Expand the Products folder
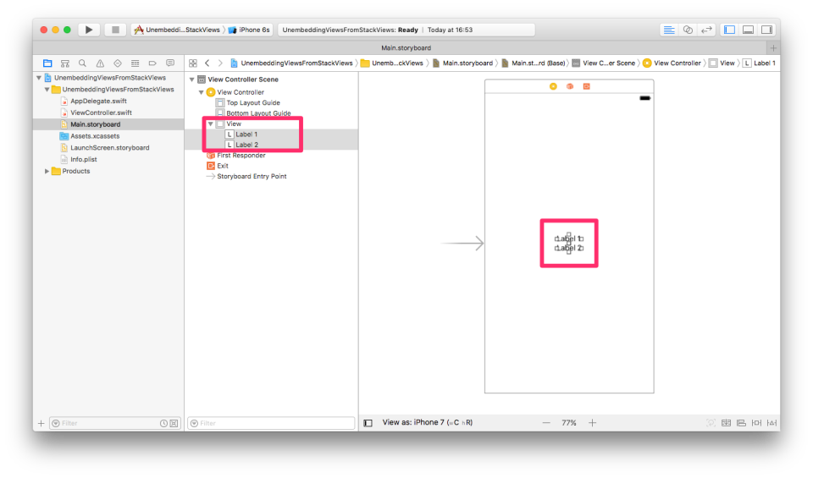Image resolution: width=813 pixels, height=478 pixels. click(x=47, y=171)
